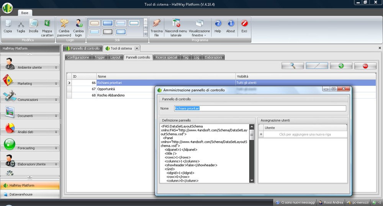Activate Trascina file tool
This screenshot has width=383, height=206.
(156, 23)
